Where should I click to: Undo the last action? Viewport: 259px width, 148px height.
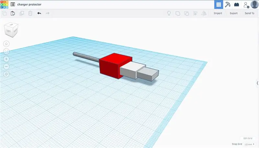tap(39, 13)
